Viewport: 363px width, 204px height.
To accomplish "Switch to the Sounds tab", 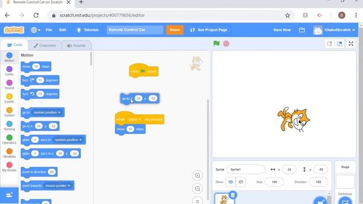I will tap(76, 45).
